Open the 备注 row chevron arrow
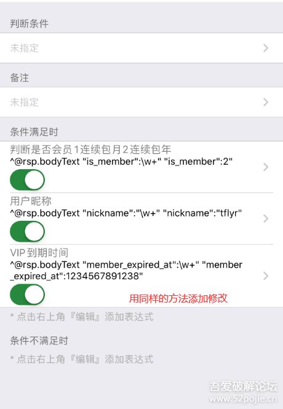Image resolution: width=283 pixels, height=409 pixels. click(266, 102)
